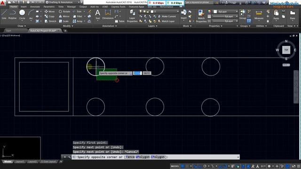Screen dimensions: 301x169
Task: Open the Annotate ribbon tab
Action: click(35, 7)
